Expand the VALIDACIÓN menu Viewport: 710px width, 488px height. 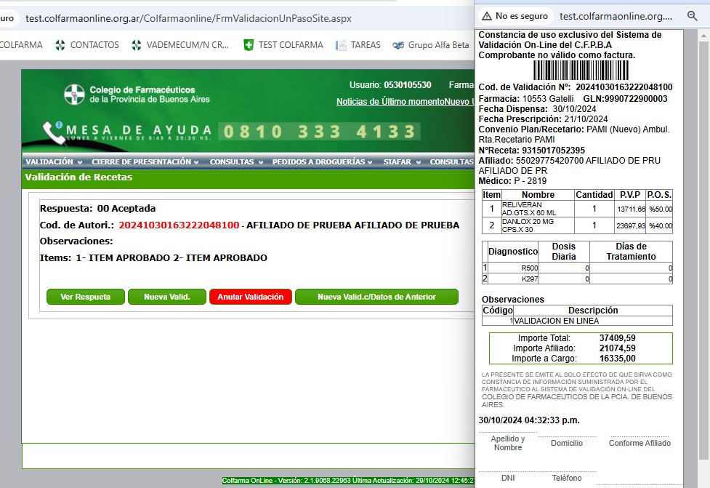tap(54, 161)
